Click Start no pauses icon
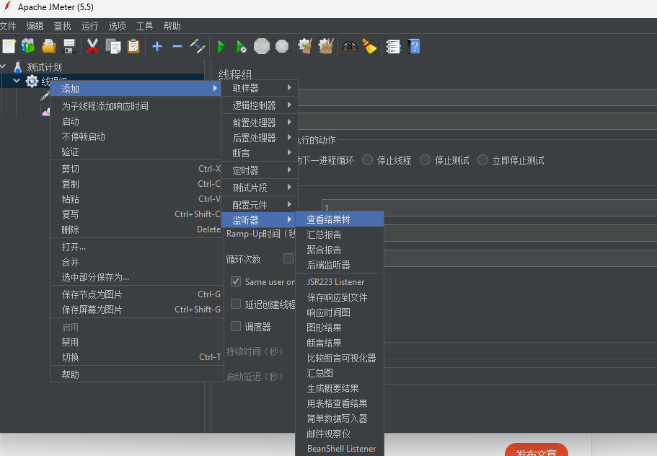Screen dimensions: 657x456 click(x=241, y=46)
